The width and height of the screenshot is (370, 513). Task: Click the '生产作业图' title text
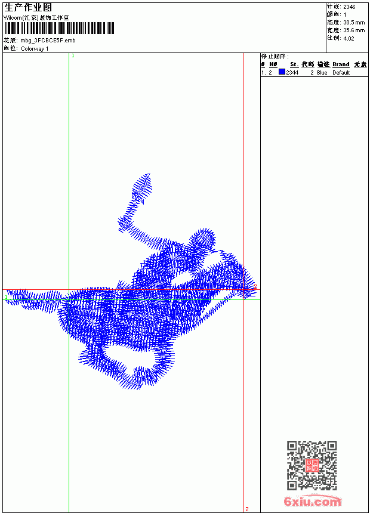[x=28, y=7]
